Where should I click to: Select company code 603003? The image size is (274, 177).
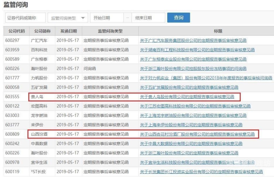click(12, 115)
